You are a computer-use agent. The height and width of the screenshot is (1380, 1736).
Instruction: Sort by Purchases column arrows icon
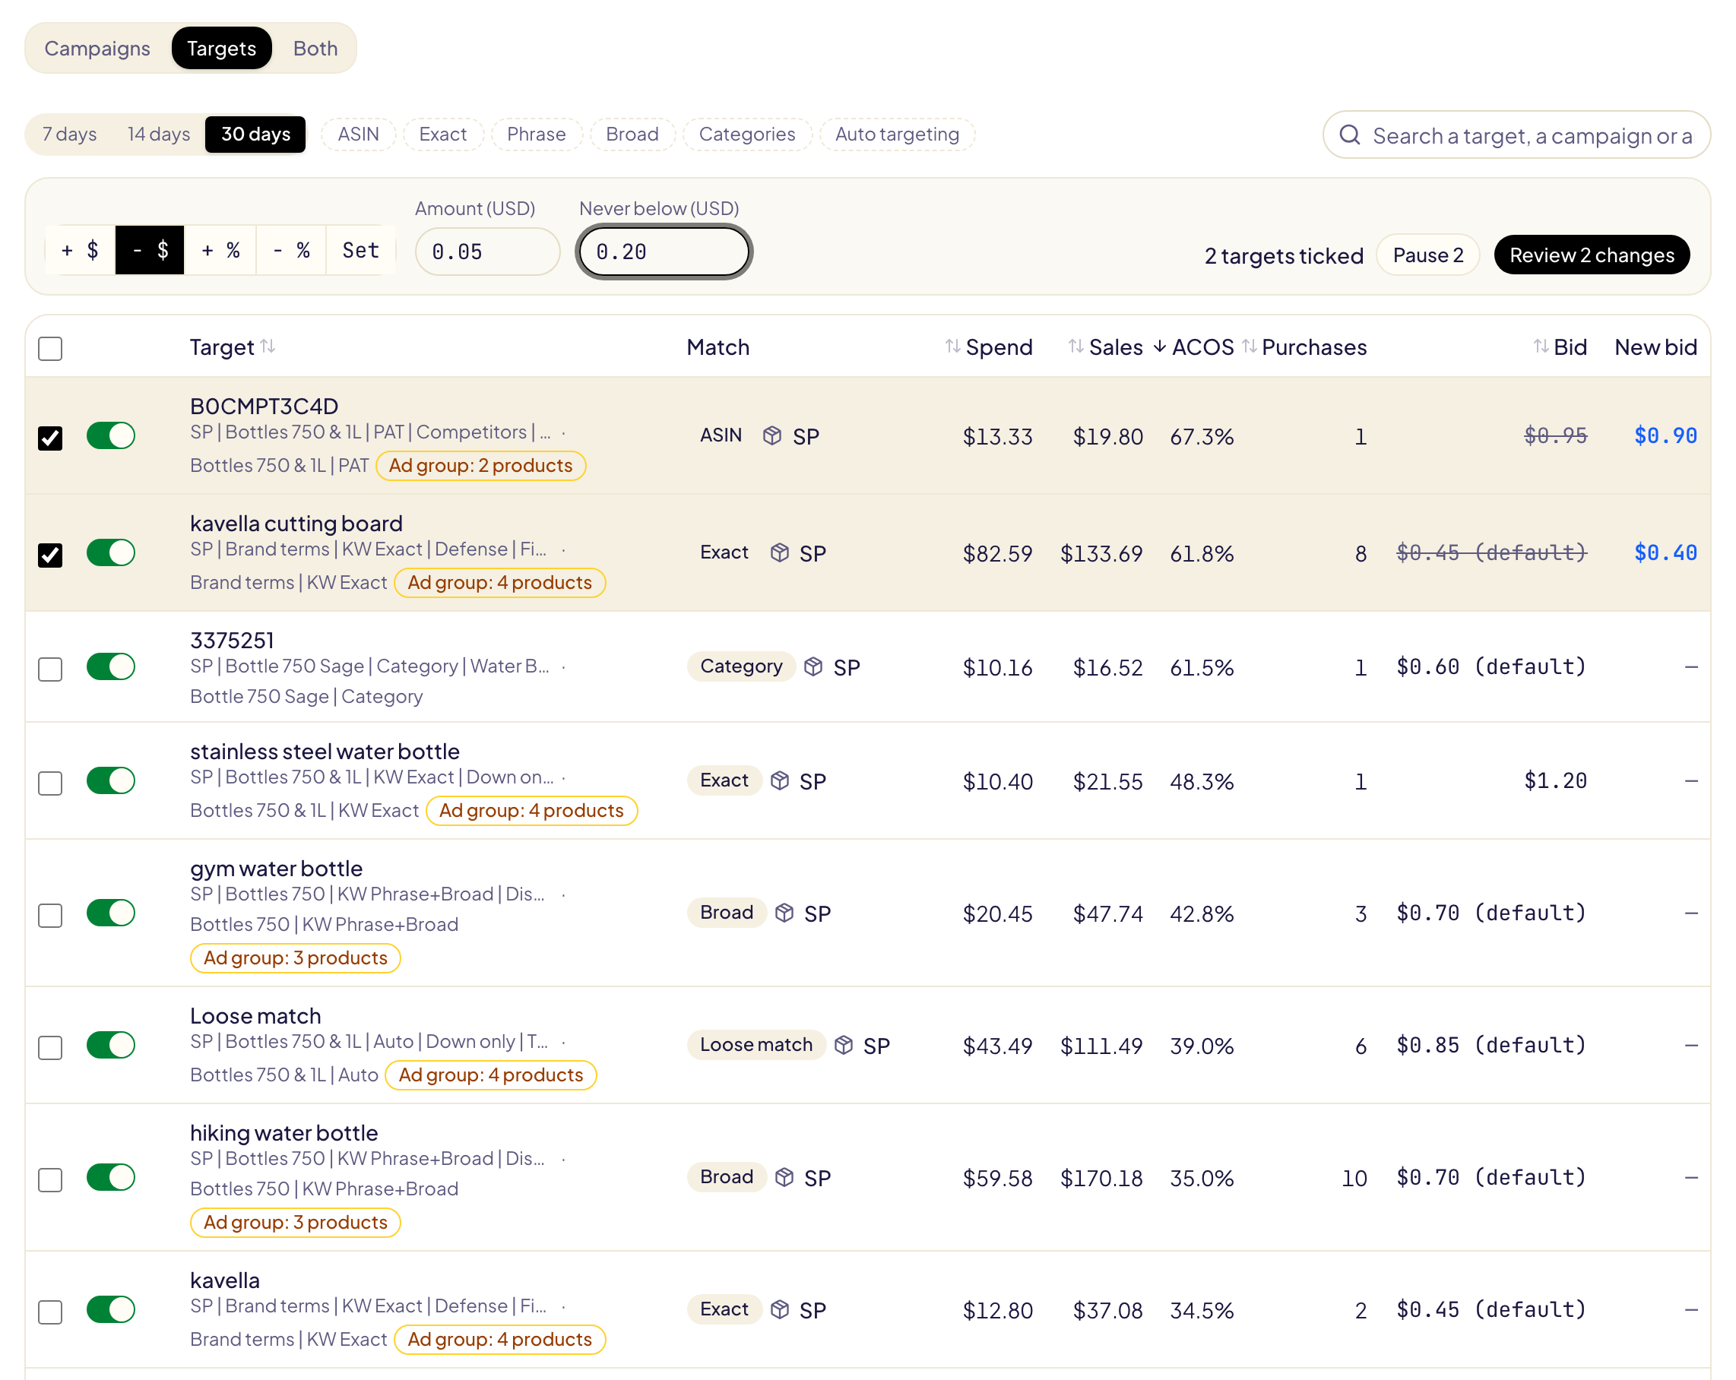1249,347
